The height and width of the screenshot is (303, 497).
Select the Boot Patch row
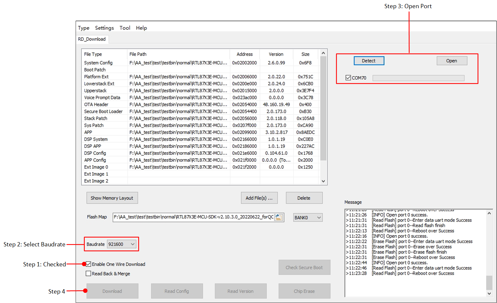click(201, 70)
